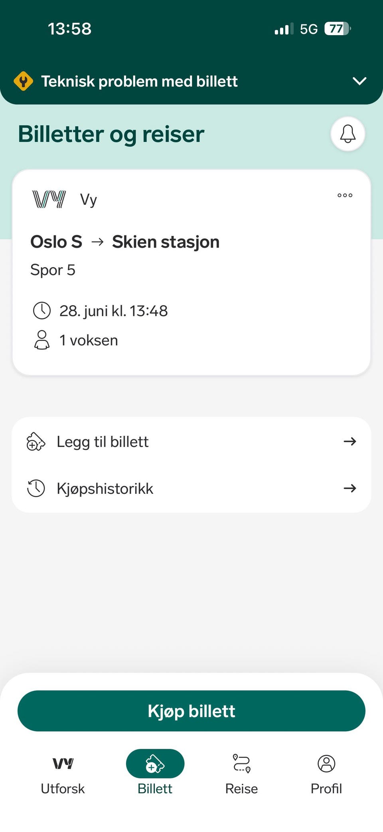383x832 pixels.
Task: Go to the Reise tab
Action: (x=241, y=774)
